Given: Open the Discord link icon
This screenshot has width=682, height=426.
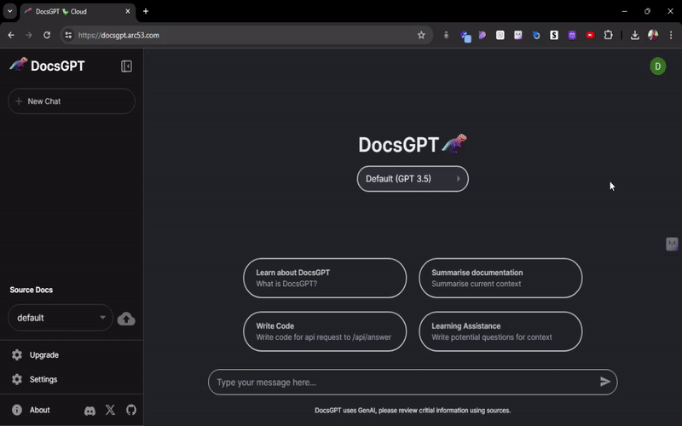Looking at the screenshot, I should point(90,410).
